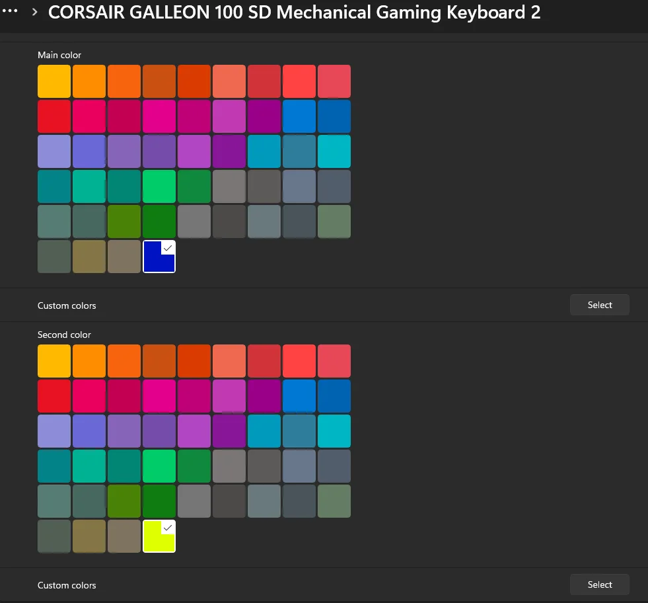Open Custom colors picker for Second color
The image size is (648, 603).
click(598, 584)
